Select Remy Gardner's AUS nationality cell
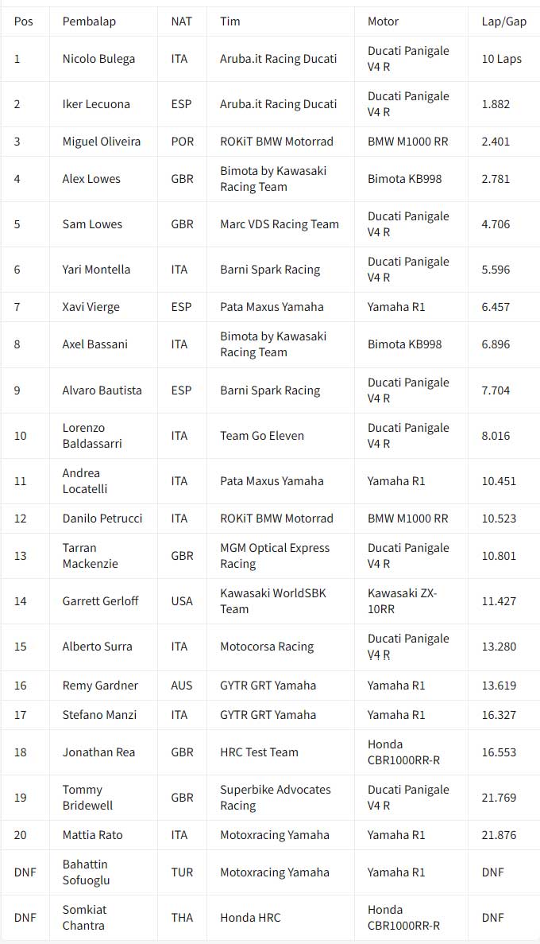540x944 pixels. click(x=182, y=686)
